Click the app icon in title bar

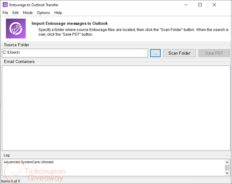click(5, 5)
